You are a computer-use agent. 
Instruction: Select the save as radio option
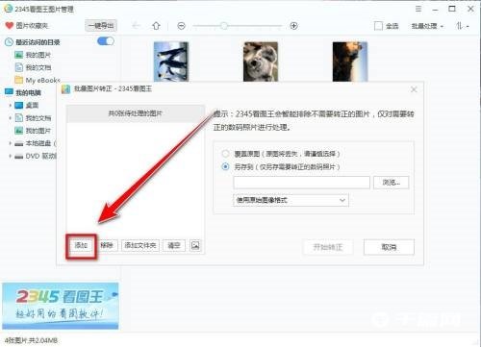click(x=226, y=166)
